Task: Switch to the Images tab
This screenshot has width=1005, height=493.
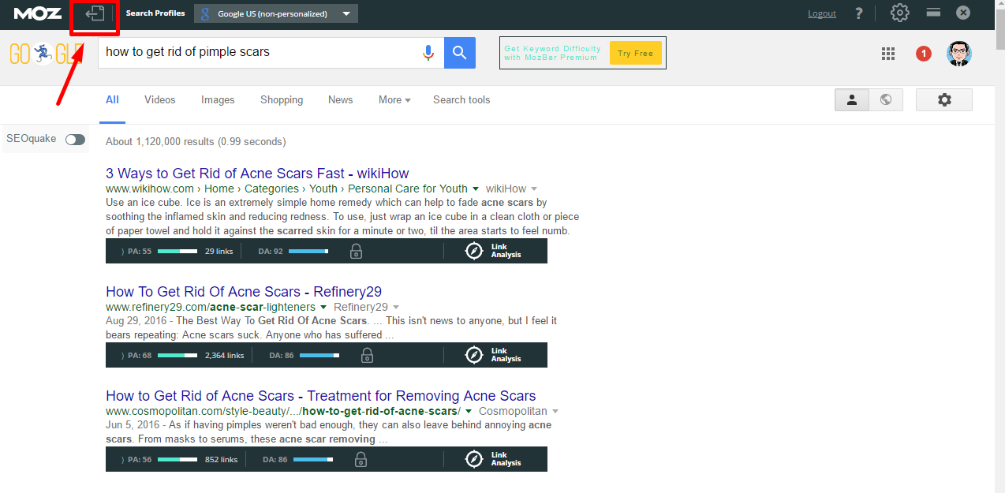Action: (218, 100)
